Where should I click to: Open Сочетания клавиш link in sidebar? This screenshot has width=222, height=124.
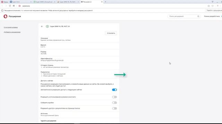(x=11, y=28)
